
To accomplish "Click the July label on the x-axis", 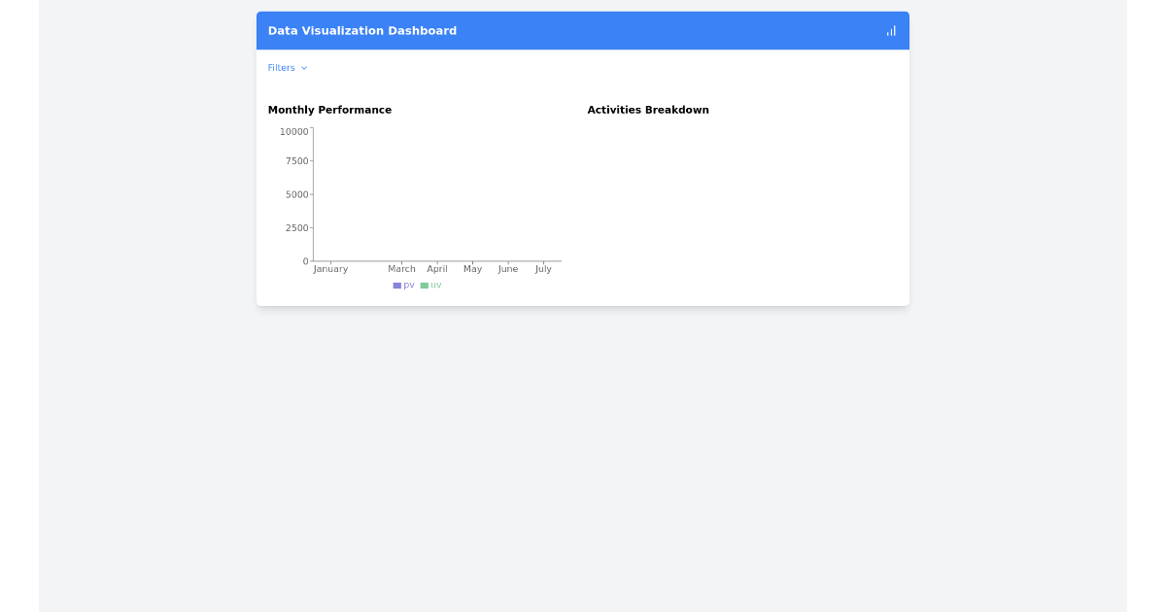I will 543,269.
